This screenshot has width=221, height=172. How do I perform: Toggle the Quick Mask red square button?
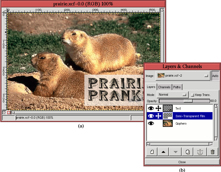tap(9, 112)
